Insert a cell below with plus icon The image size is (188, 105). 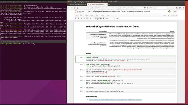click(x=78, y=18)
